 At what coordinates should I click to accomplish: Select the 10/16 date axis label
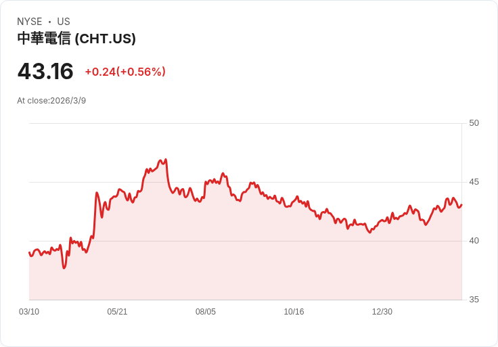tap(294, 312)
